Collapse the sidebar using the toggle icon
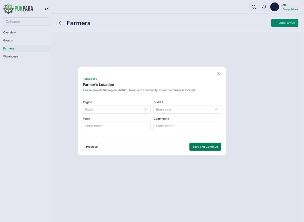Viewport: 304px width, 222px height. tap(47, 9)
